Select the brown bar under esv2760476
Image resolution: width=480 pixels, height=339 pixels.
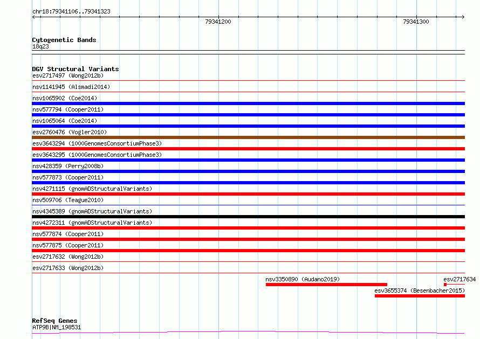coord(248,137)
